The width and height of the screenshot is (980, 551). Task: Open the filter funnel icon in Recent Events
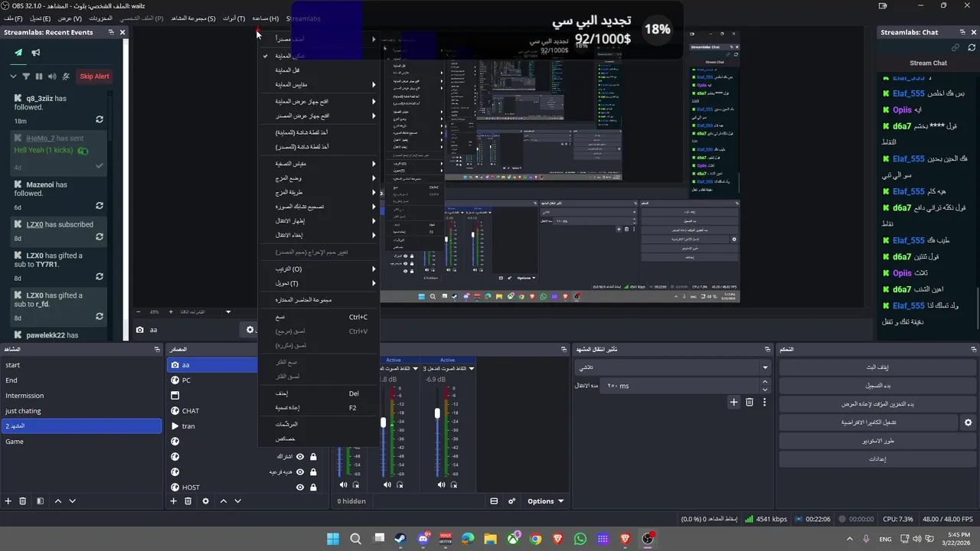point(26,77)
